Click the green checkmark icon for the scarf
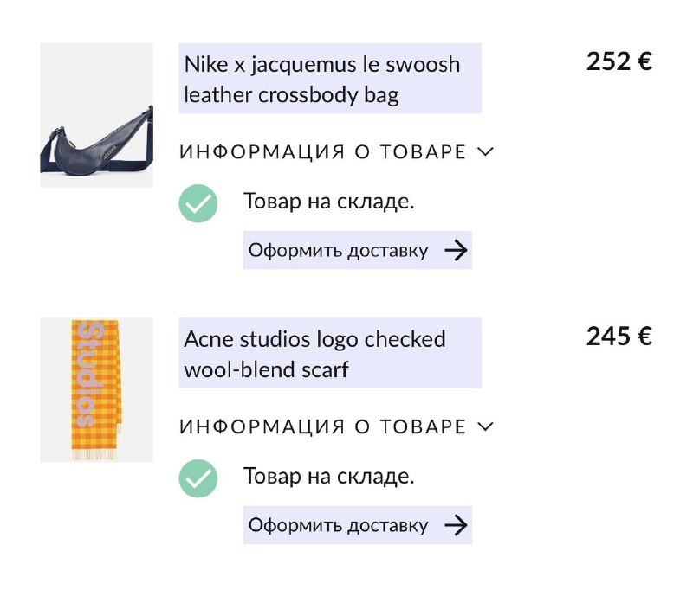This screenshot has width=693, height=590. (198, 478)
